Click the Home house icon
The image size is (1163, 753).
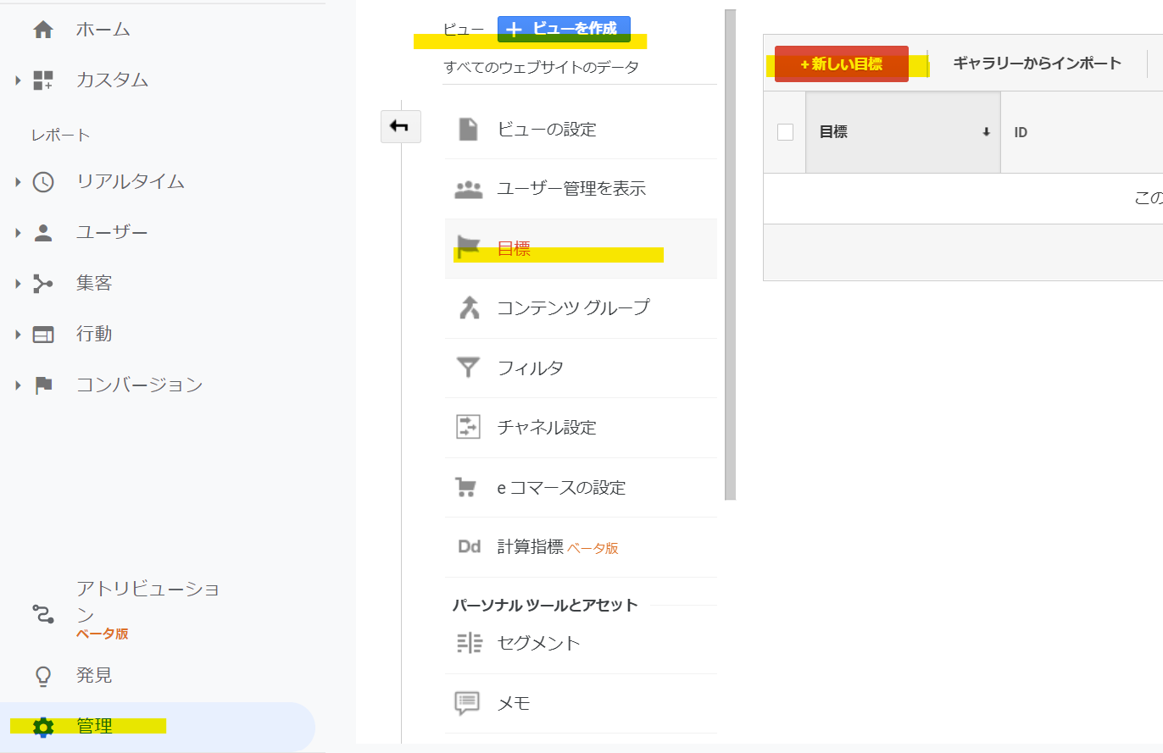point(42,30)
